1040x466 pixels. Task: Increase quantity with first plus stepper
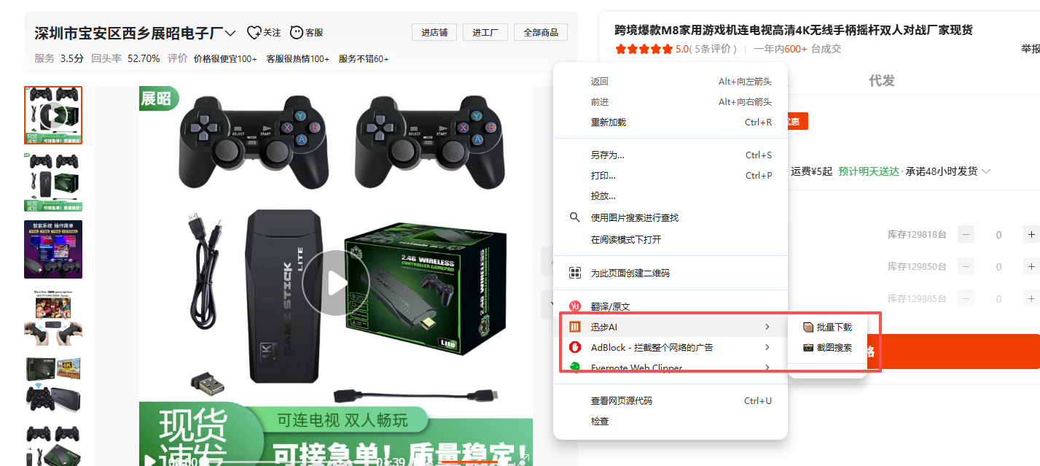click(1031, 234)
